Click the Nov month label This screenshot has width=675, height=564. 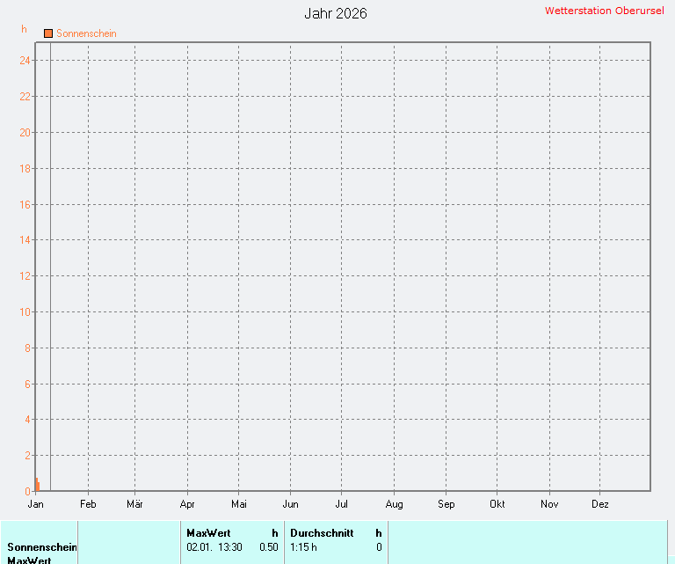point(549,504)
